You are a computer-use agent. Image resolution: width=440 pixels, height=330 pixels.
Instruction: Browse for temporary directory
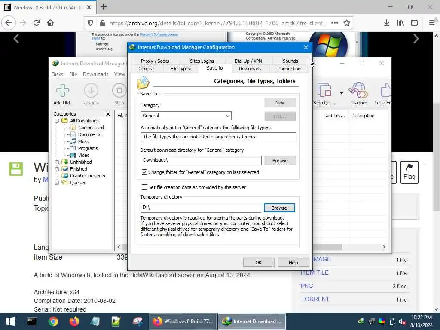[x=279, y=208]
